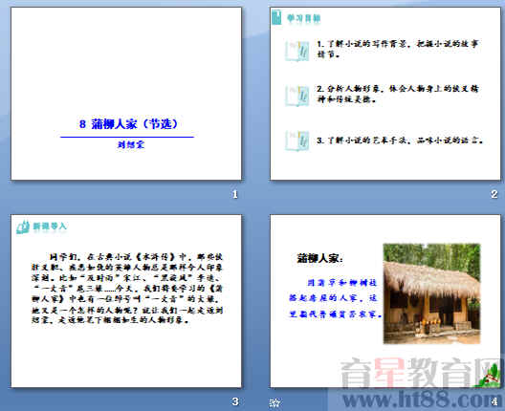Click the notebook icon beside objective 1
505x411 pixels.
pos(296,51)
